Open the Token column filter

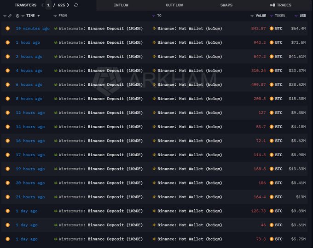(x=271, y=16)
